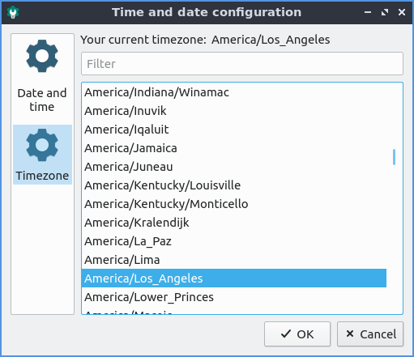Confirm with the OK button

coord(297,334)
